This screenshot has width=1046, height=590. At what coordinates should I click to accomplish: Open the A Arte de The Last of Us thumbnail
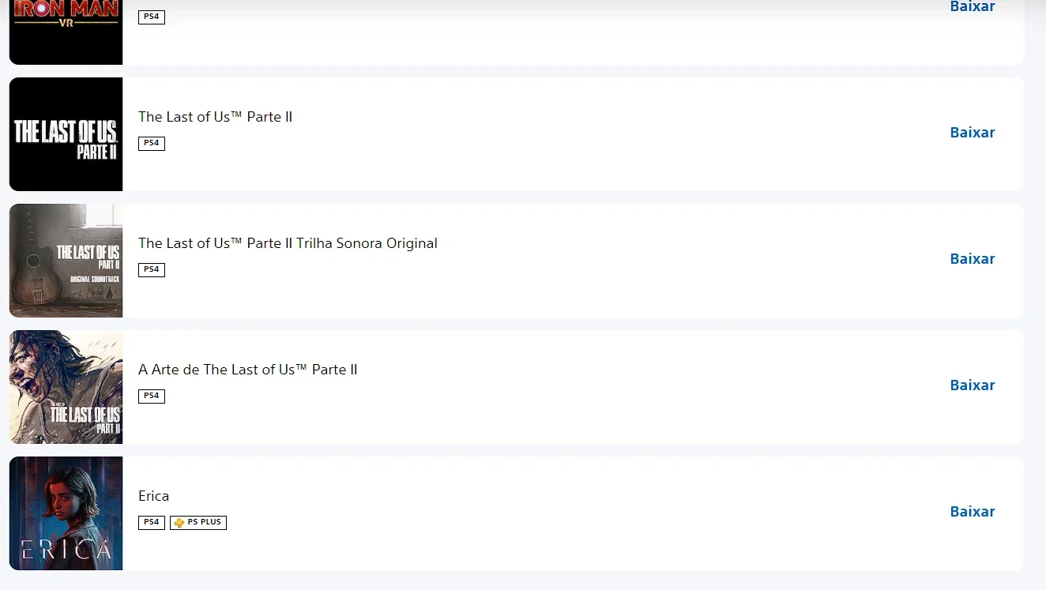click(66, 387)
